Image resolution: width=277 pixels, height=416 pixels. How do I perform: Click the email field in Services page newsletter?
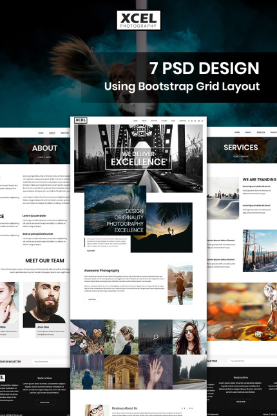253,361
